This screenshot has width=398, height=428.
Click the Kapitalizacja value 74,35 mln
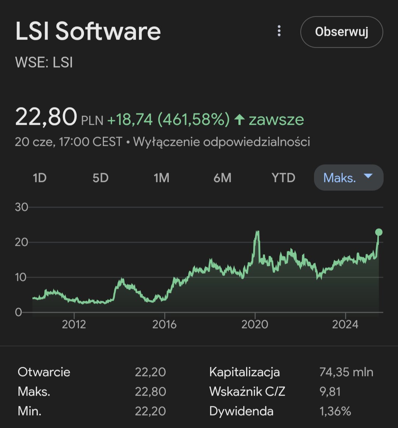pos(346,372)
